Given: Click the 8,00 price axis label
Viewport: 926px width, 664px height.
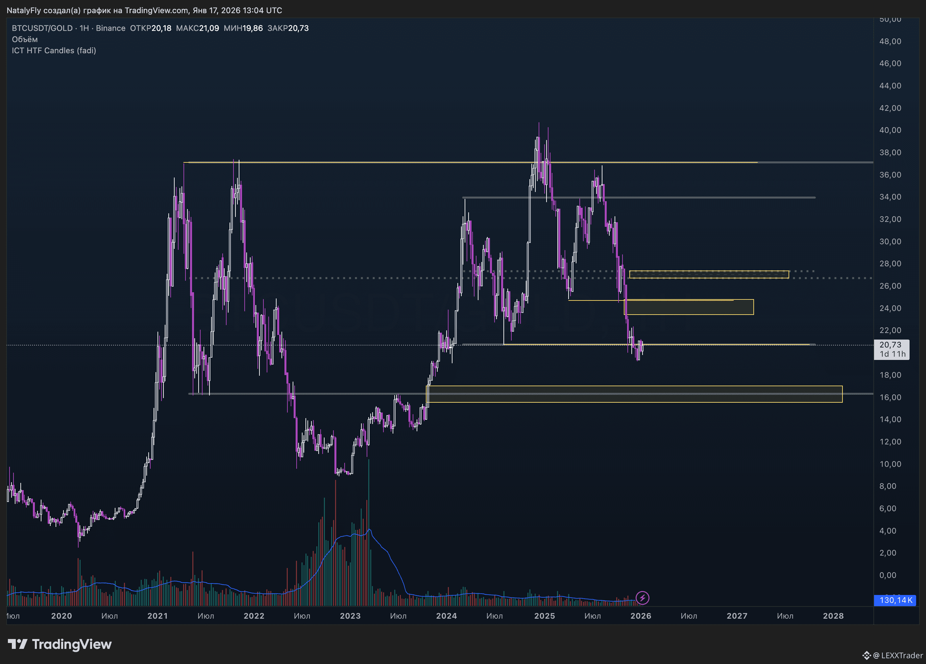Looking at the screenshot, I should click(x=888, y=486).
